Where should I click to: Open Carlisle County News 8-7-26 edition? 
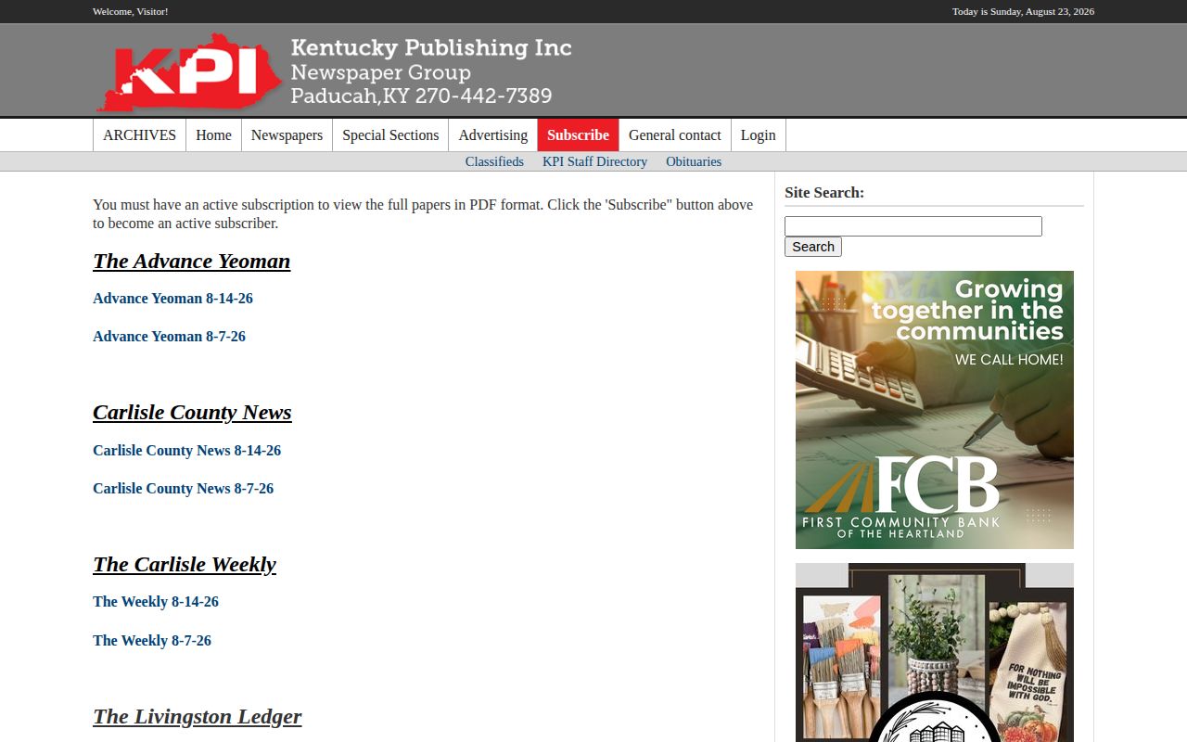(183, 489)
